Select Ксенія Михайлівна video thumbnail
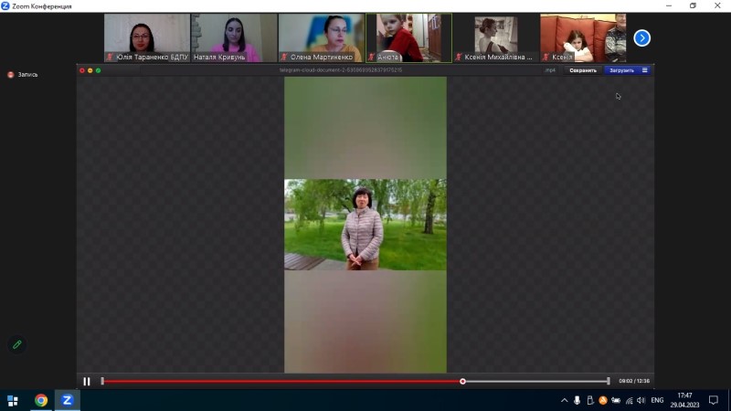 pyautogui.click(x=496, y=37)
